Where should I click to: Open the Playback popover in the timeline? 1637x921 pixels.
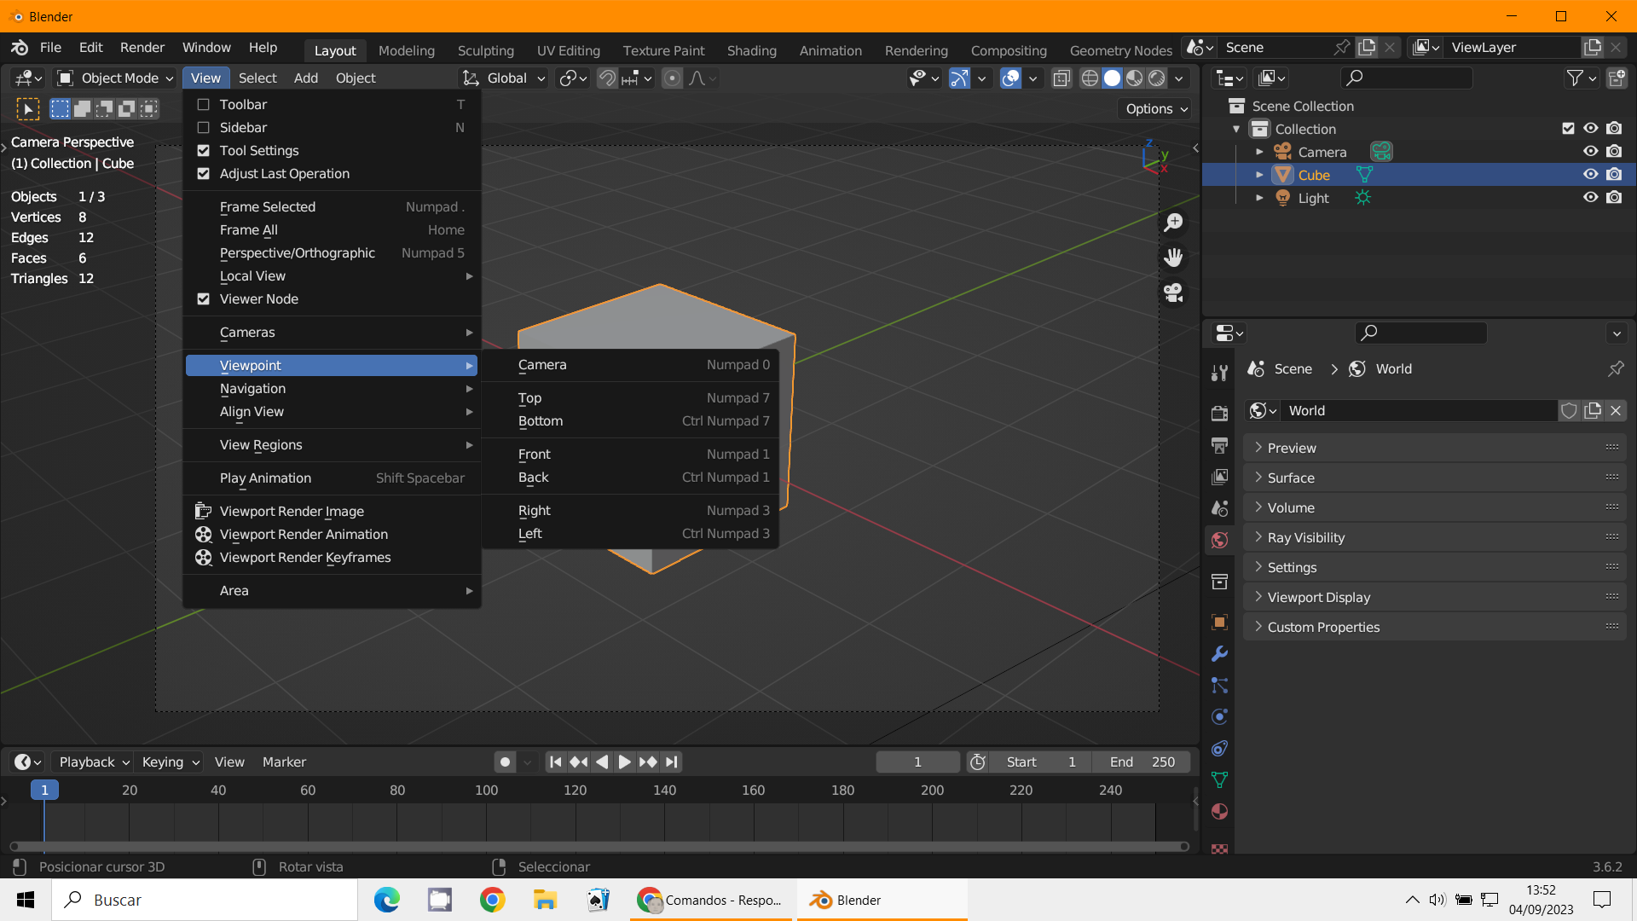point(94,762)
